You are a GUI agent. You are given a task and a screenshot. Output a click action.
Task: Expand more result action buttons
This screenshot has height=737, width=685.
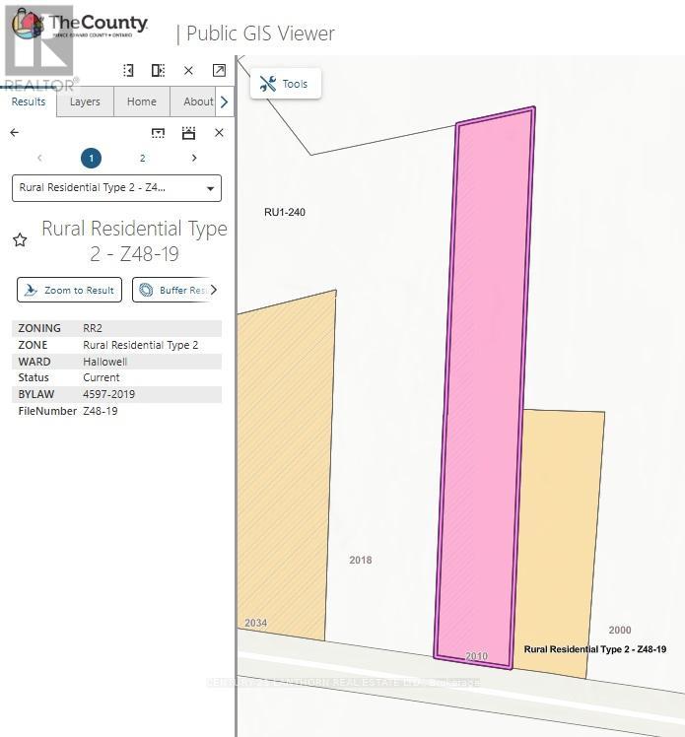tap(214, 290)
